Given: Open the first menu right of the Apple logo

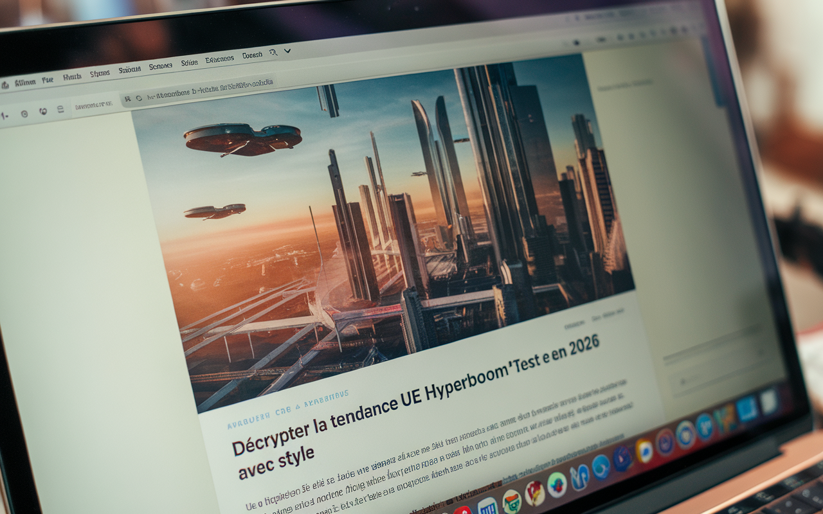Looking at the screenshot, I should [x=24, y=82].
